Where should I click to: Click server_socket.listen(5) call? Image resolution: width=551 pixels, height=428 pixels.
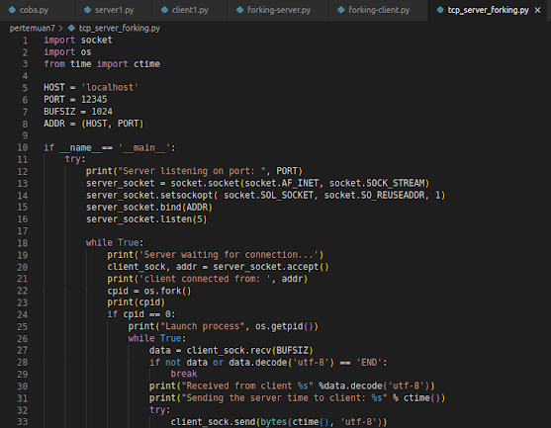point(146,219)
